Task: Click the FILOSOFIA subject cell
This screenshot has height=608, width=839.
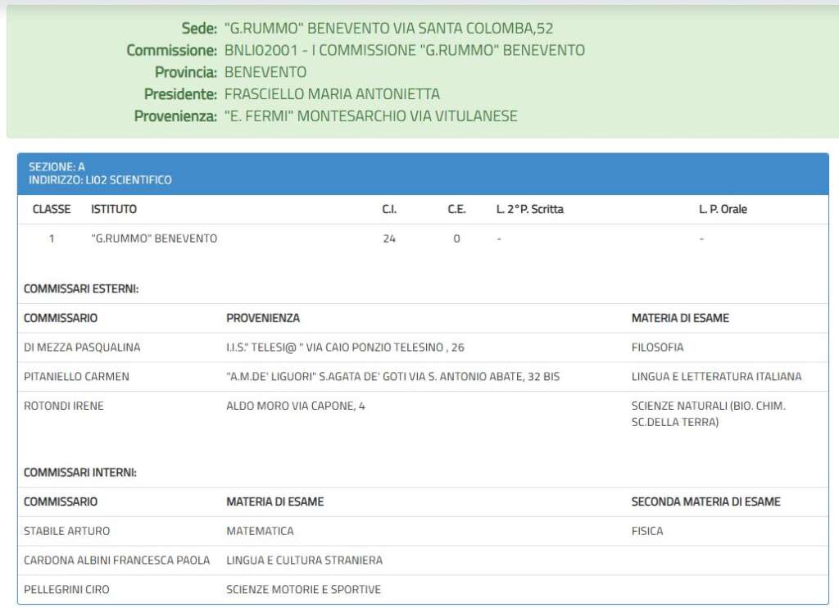Action: coord(657,347)
